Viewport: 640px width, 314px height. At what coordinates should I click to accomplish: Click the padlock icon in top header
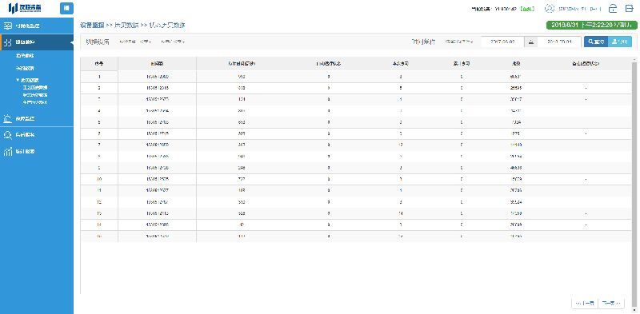click(613, 8)
